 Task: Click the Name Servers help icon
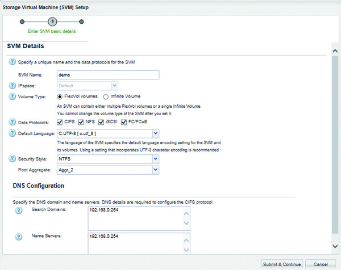click(x=19, y=237)
